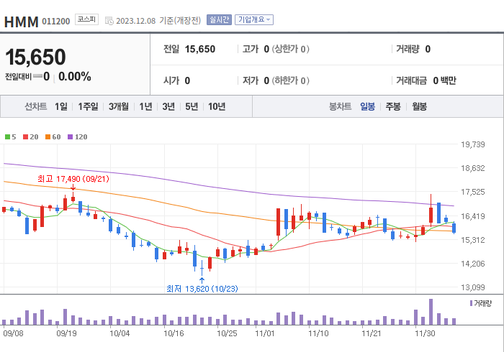Click the 11/30 date label on the x-axis
The height and width of the screenshot is (352, 504).
[x=425, y=333]
